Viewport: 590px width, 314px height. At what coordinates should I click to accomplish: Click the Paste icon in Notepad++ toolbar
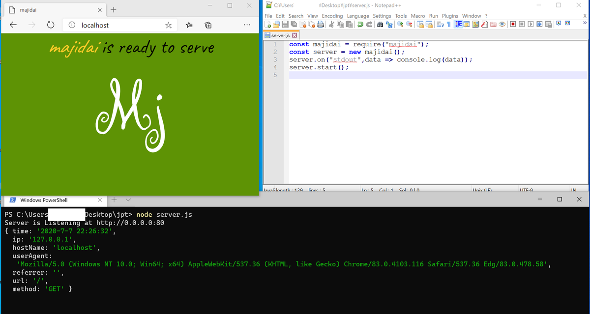349,24
